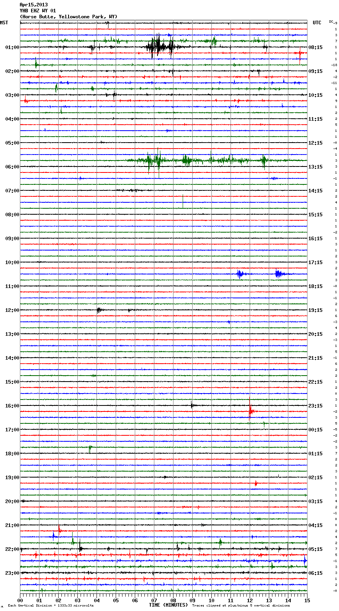Click the UTC time zone label

click(x=317, y=23)
